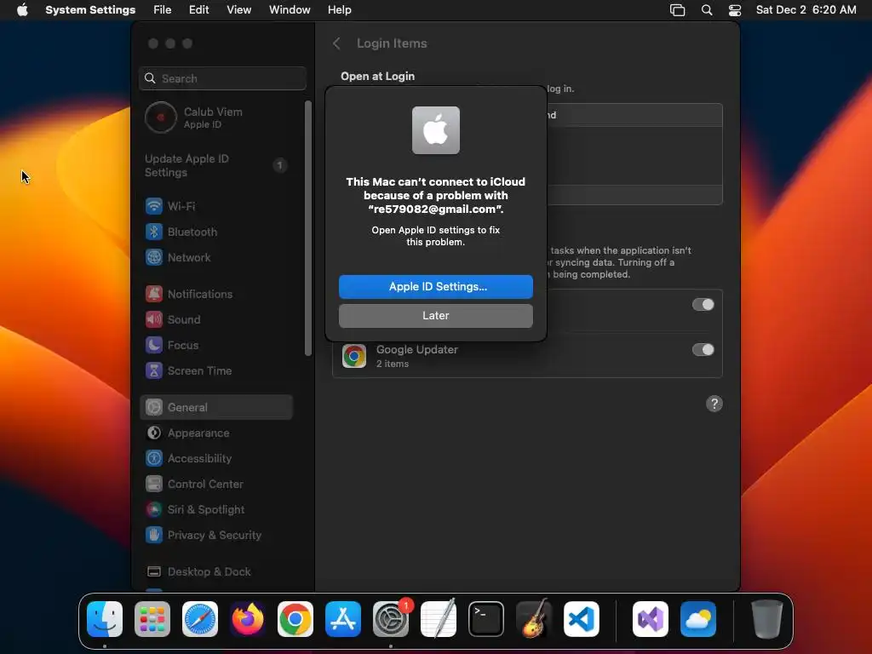Open the Login Items help button

pos(714,404)
